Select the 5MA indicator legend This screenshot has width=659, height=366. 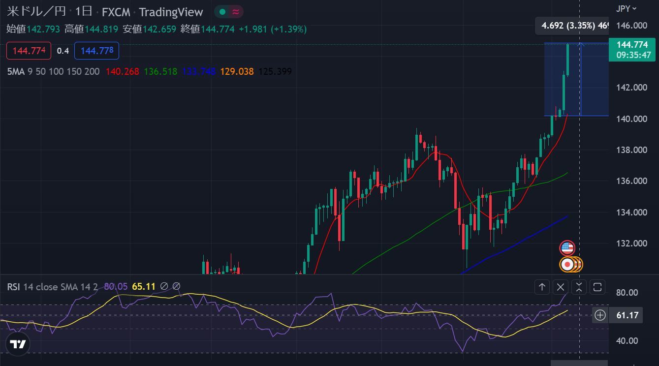click(x=15, y=72)
